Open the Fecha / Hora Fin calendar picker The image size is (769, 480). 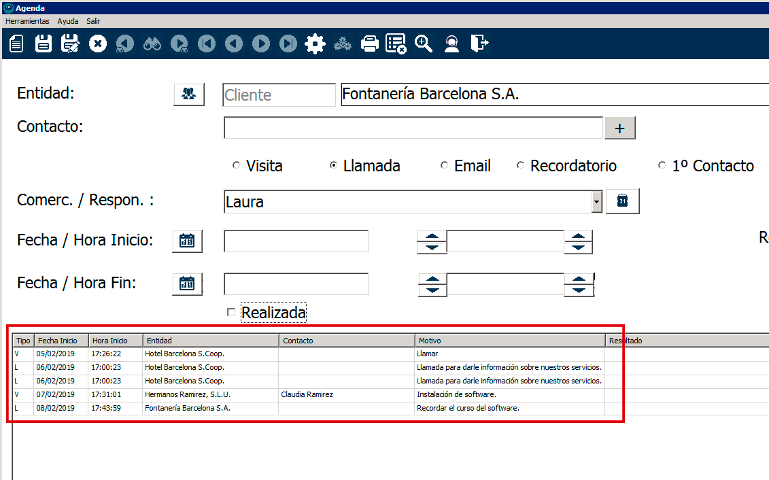click(x=187, y=284)
